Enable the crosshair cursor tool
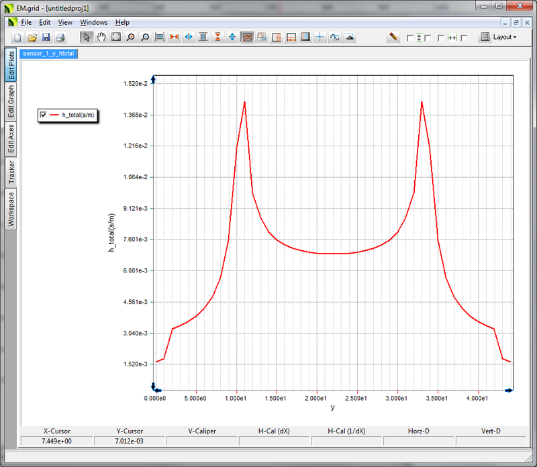 pyautogui.click(x=320, y=38)
